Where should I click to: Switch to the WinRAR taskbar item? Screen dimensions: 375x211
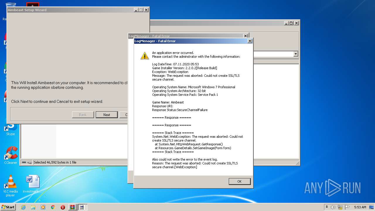click(x=72, y=207)
